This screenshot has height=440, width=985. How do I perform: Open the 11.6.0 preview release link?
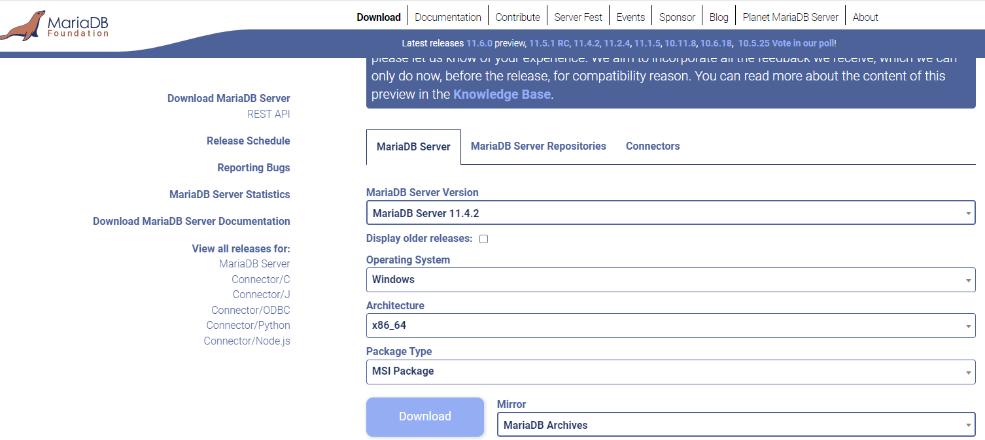coord(479,43)
